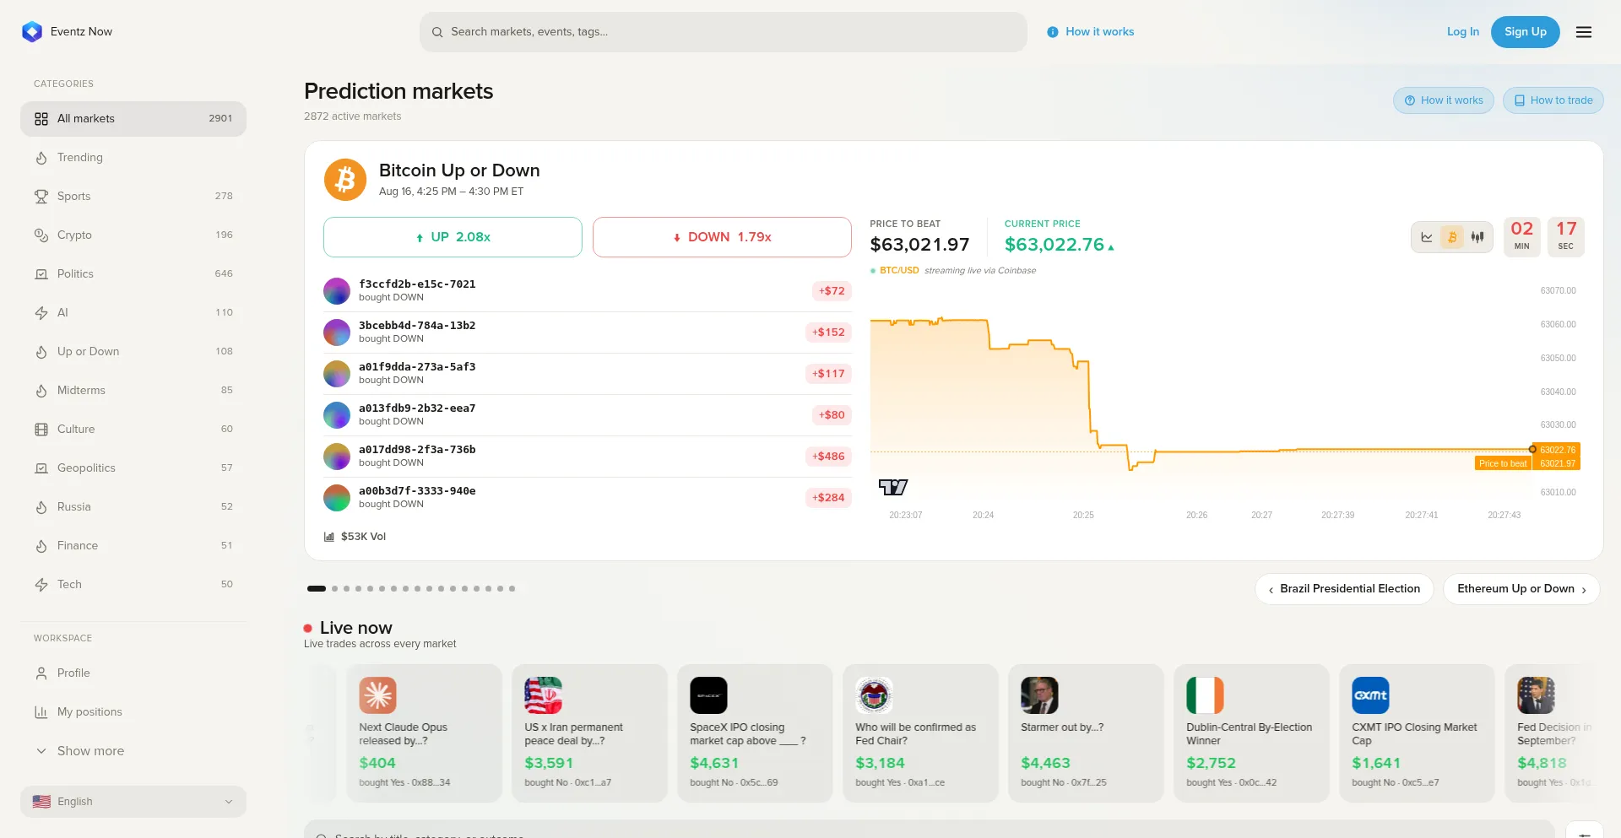This screenshot has width=1621, height=838.
Task: Click the AI lightning icon
Action: [41, 313]
